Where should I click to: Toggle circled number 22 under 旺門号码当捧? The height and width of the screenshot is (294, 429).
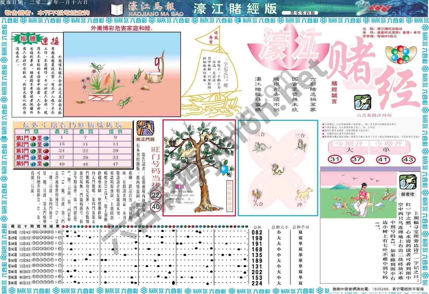155,194
